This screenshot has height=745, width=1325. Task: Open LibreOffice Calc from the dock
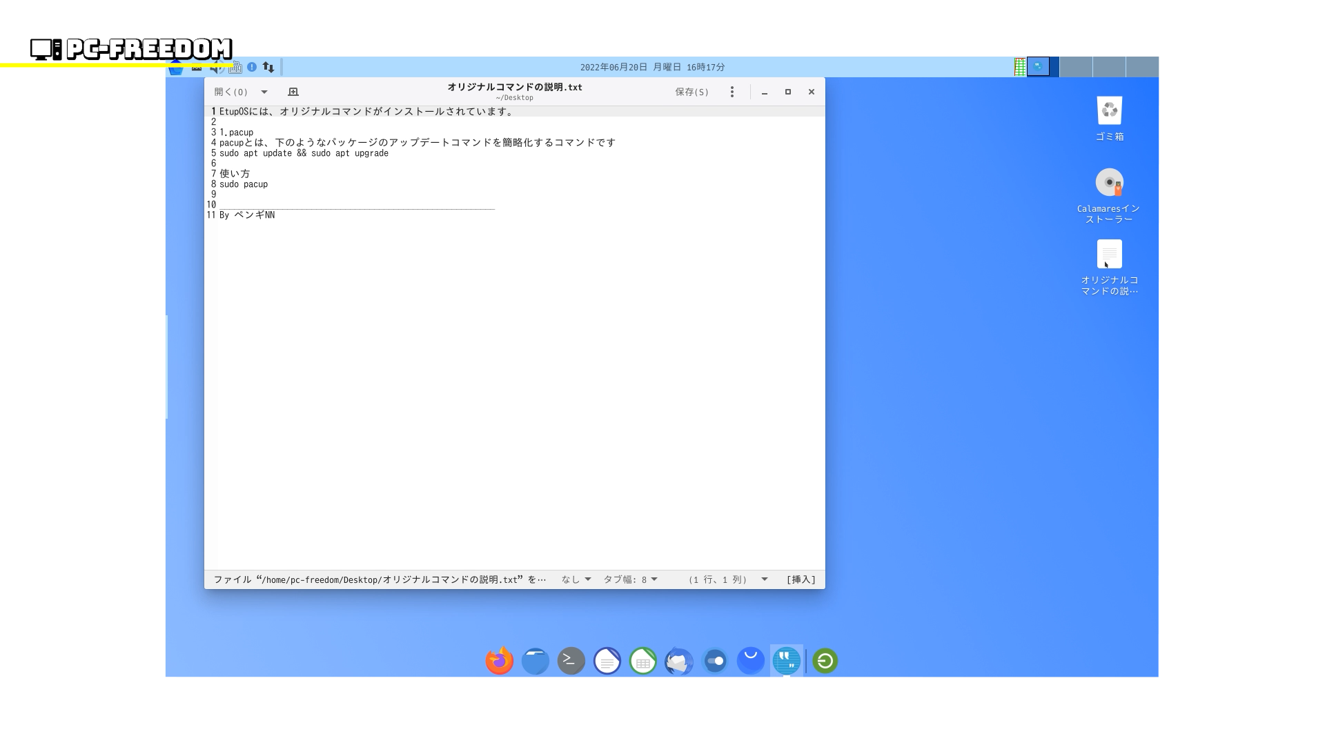click(643, 661)
